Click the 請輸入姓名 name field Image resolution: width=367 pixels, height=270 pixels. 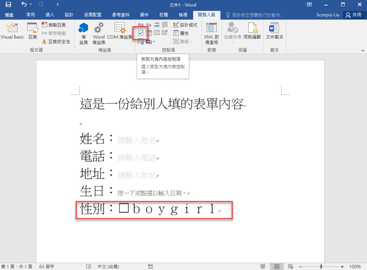coord(137,140)
